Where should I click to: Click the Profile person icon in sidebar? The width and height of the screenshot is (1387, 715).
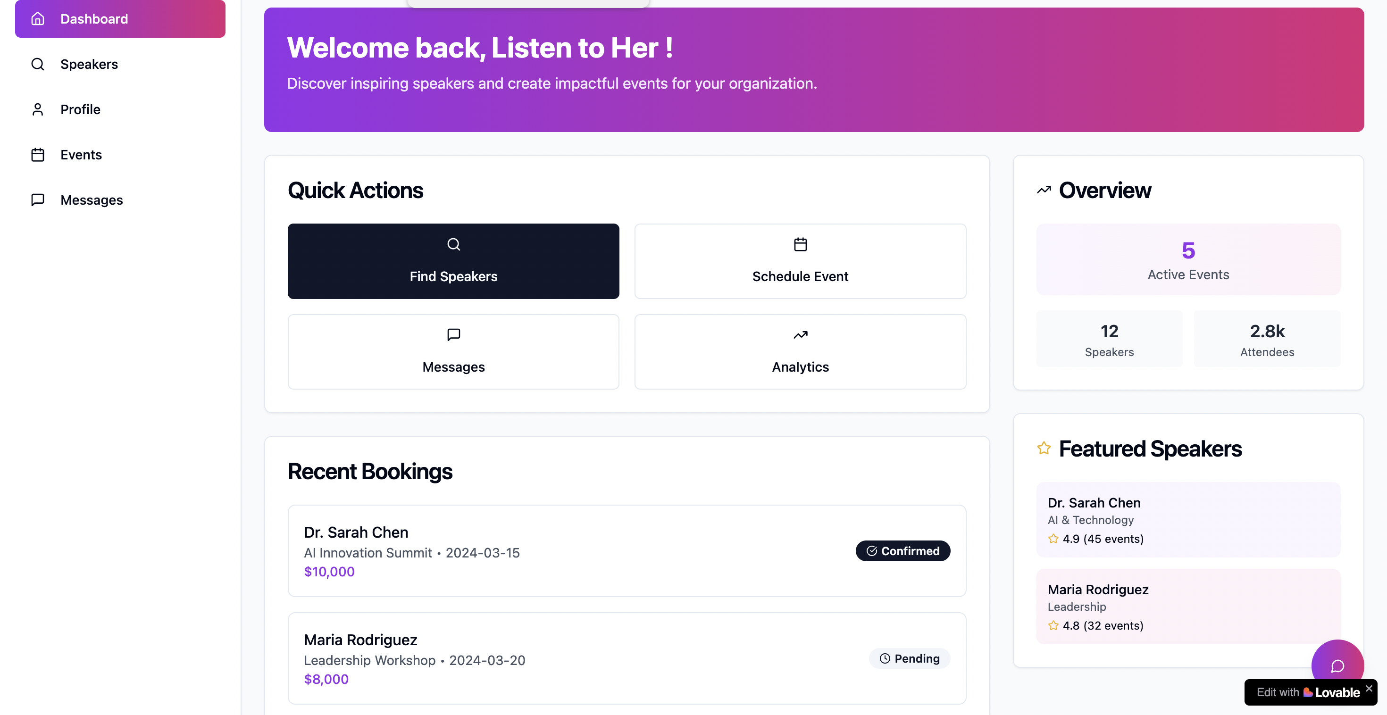pyautogui.click(x=38, y=109)
